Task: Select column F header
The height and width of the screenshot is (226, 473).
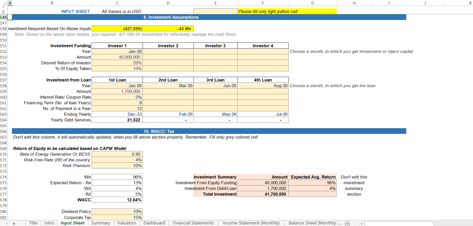Action: tap(263, 3)
